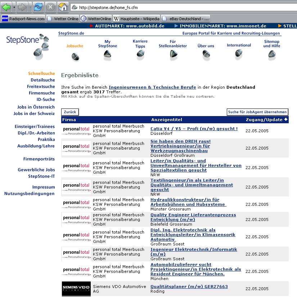This screenshot has width=297, height=297.
Task: Click the StepStone.de header link
Action: click(71, 33)
